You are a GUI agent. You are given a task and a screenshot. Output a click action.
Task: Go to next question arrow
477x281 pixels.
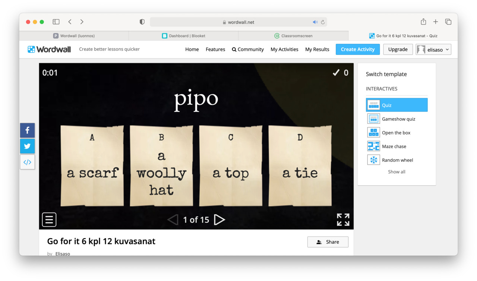219,220
